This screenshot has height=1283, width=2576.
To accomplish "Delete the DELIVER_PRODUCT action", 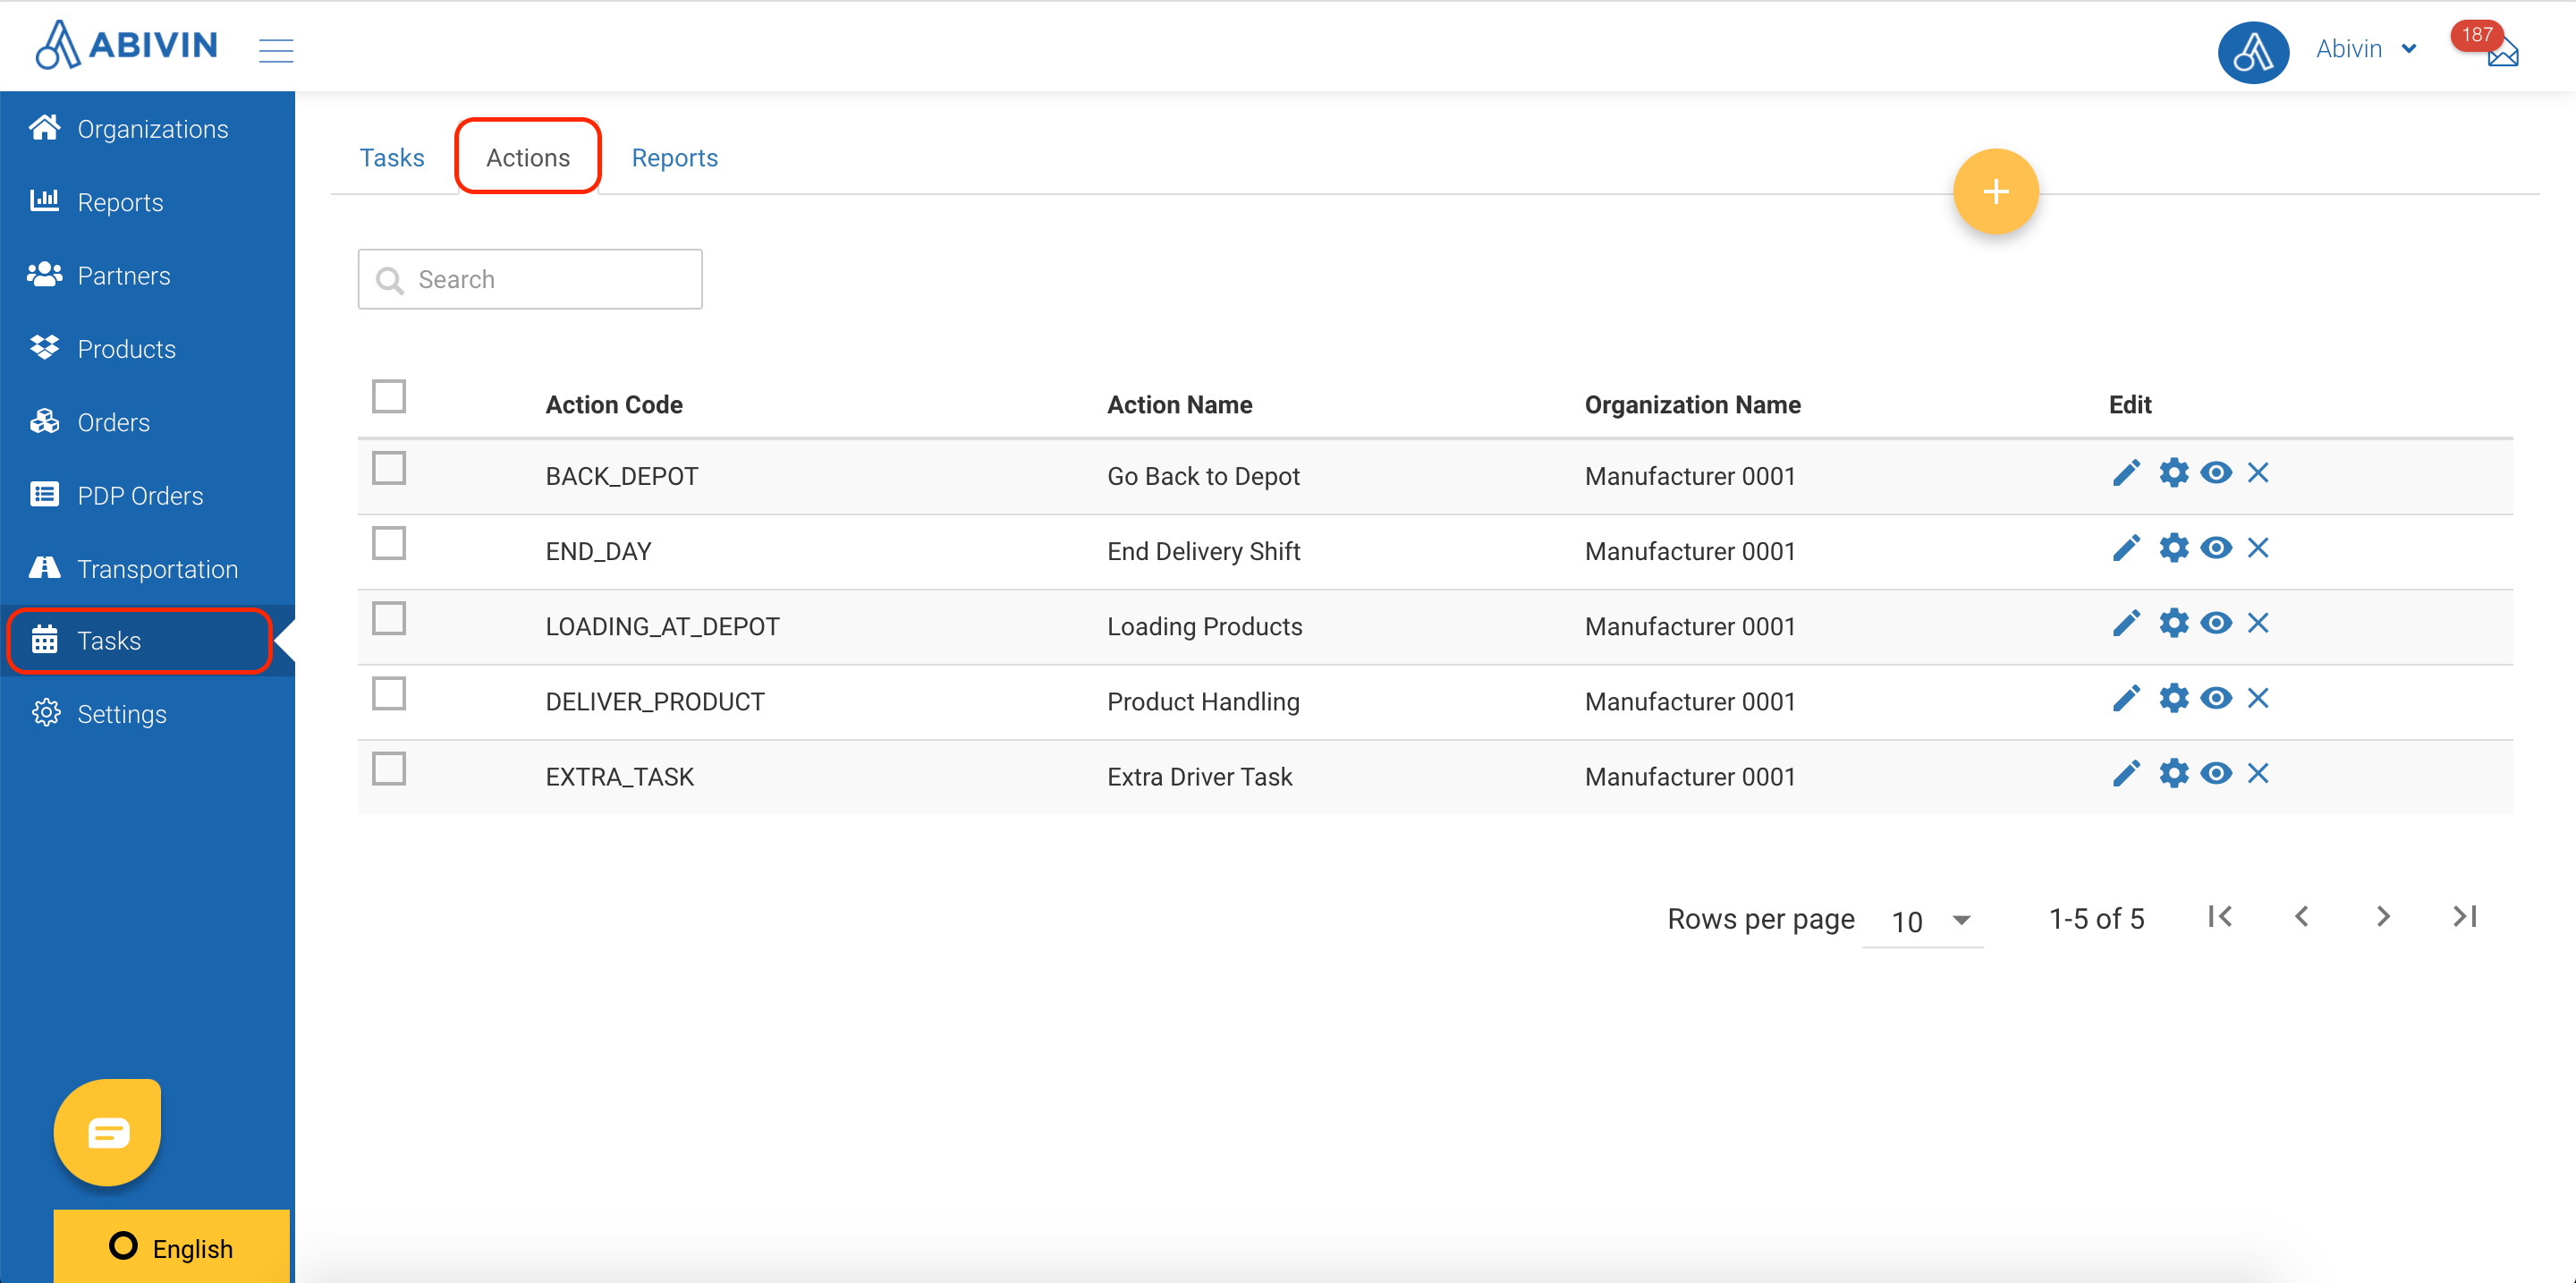I will pyautogui.click(x=2258, y=698).
